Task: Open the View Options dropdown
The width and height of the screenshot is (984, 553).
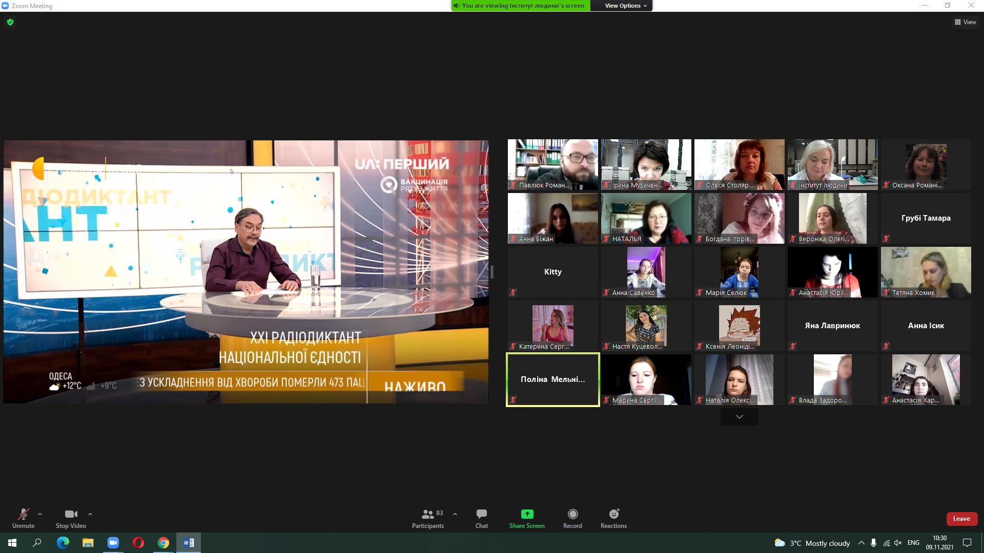Action: coord(625,6)
